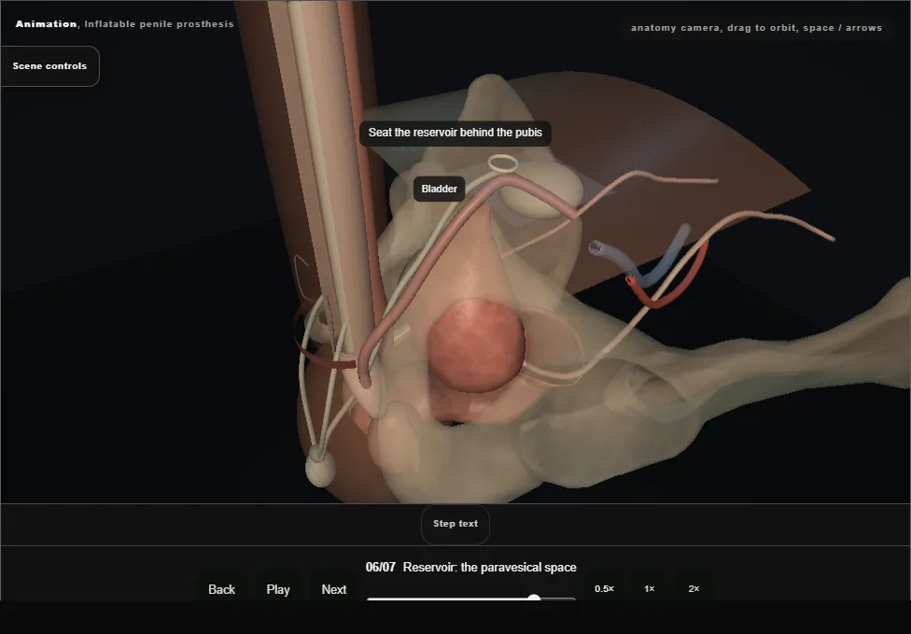Click the 'Seat the reservoir behind the pubis' callout

[x=455, y=134]
